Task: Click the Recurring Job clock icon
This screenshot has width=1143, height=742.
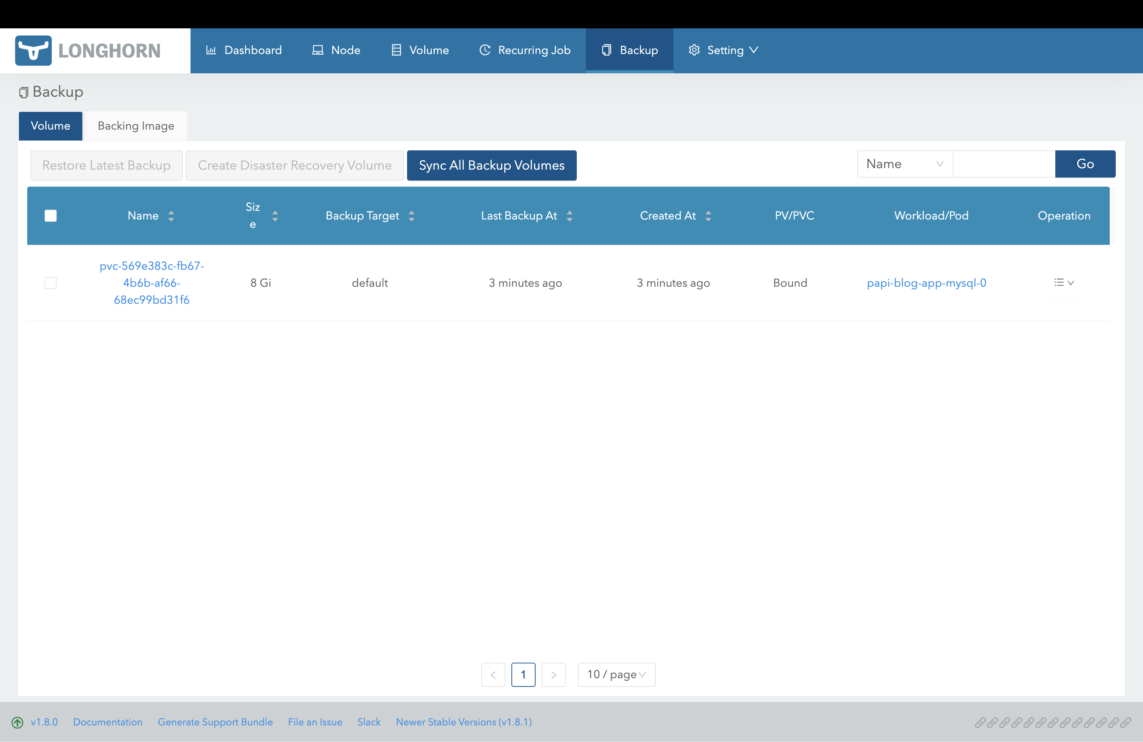Action: pyautogui.click(x=485, y=50)
